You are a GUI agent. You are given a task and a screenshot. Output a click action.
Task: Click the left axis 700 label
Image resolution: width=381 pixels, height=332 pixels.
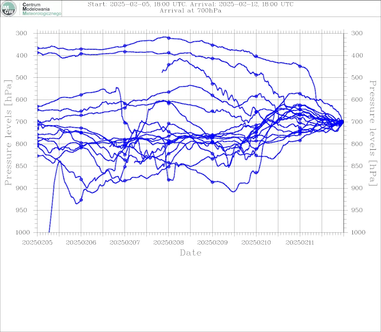(22, 122)
